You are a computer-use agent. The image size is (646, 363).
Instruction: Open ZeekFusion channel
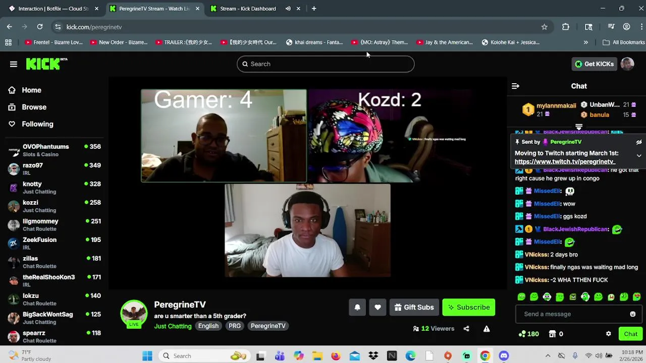coord(54,244)
